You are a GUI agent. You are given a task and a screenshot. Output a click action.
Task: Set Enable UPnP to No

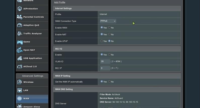tap(109, 41)
